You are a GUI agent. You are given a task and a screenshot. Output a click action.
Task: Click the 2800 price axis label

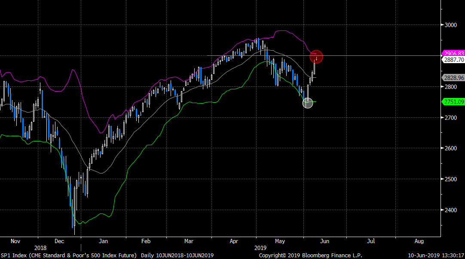click(451, 87)
